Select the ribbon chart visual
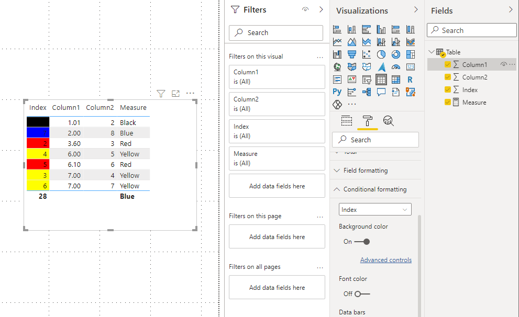This screenshot has width=519, height=317. (411, 42)
